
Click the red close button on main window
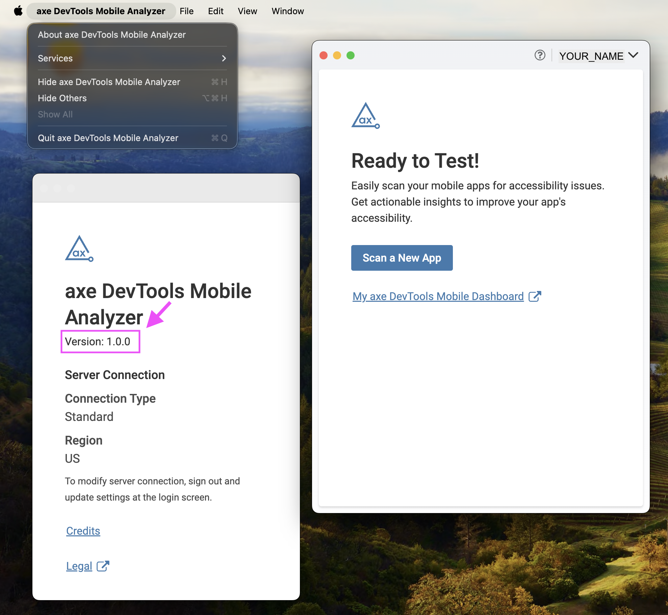tap(324, 55)
